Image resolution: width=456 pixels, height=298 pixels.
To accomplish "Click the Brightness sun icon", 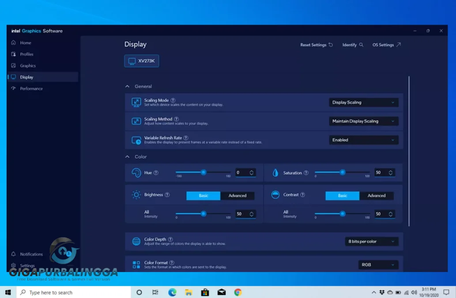I will pyautogui.click(x=136, y=195).
